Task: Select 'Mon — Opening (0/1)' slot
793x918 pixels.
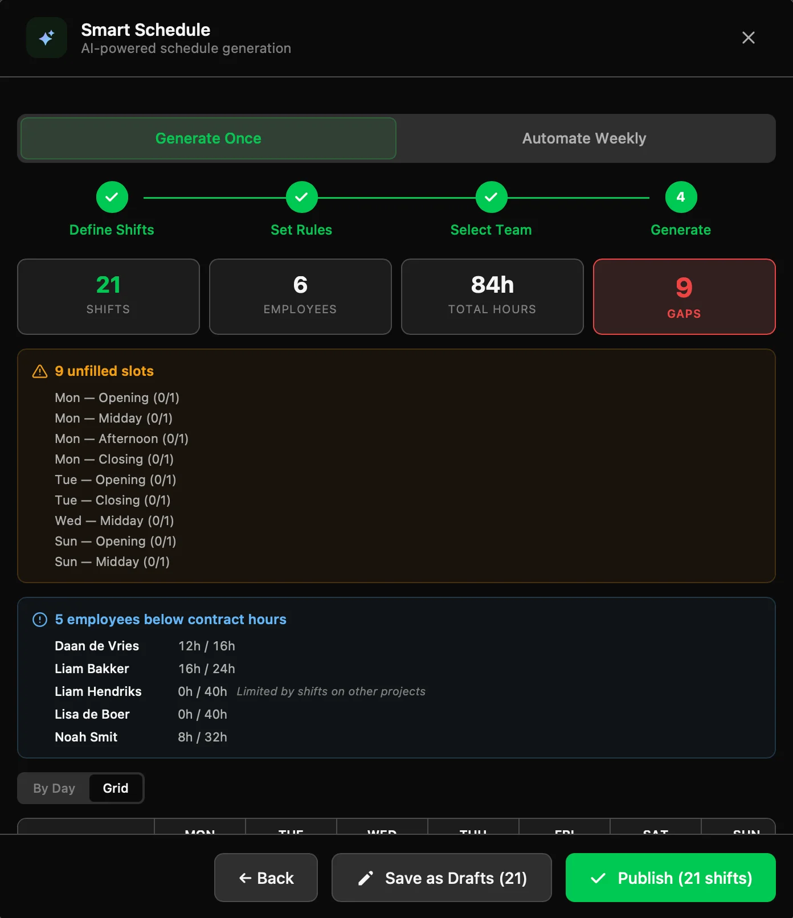Action: click(117, 397)
